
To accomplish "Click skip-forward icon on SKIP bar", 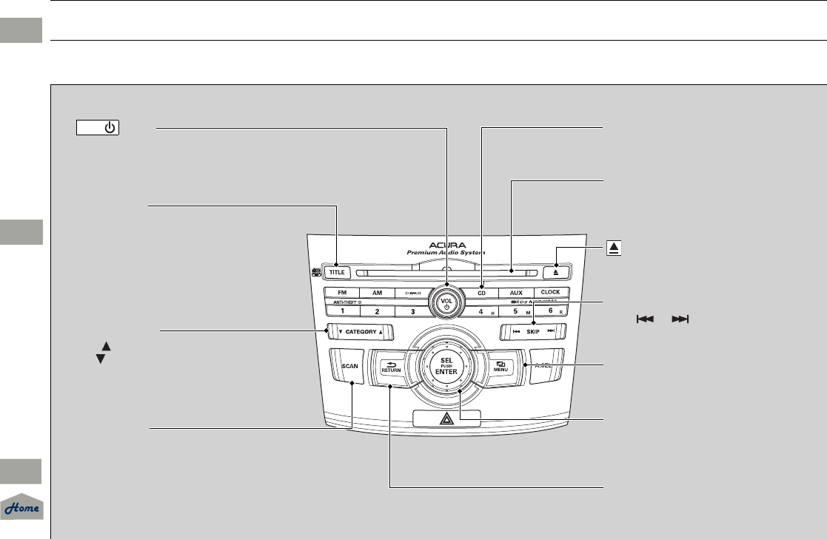I will [551, 331].
